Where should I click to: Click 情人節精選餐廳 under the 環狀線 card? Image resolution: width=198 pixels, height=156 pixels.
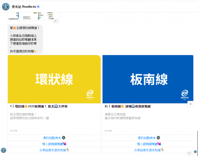pyautogui.click(x=54, y=144)
